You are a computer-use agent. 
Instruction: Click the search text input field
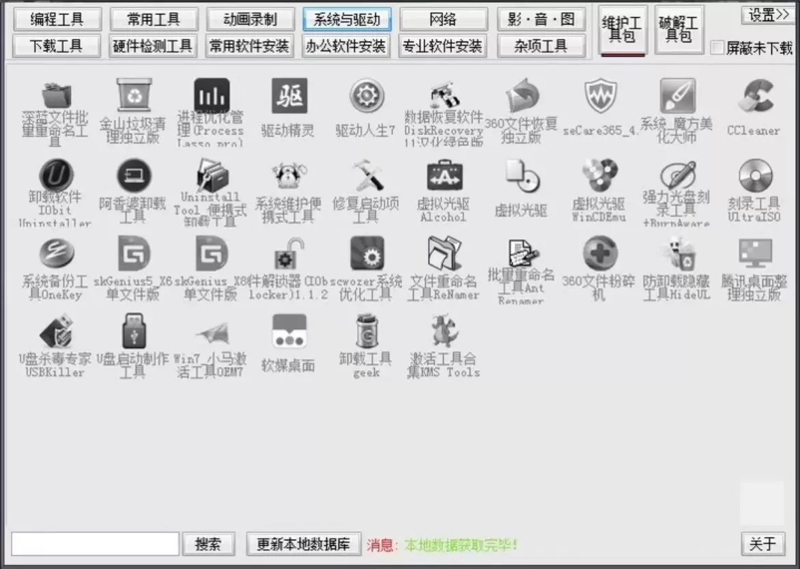95,544
